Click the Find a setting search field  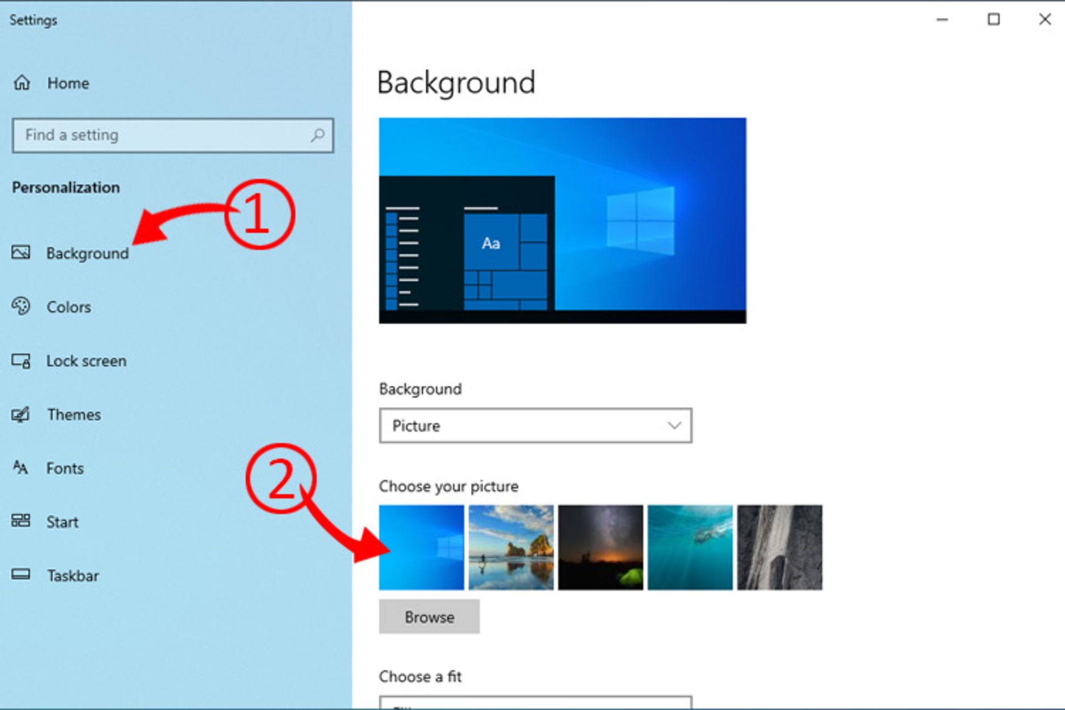click(x=174, y=135)
